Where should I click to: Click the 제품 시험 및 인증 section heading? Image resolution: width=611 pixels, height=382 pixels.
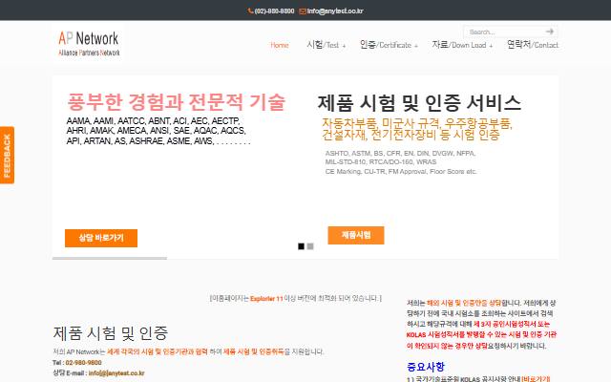tap(111, 333)
